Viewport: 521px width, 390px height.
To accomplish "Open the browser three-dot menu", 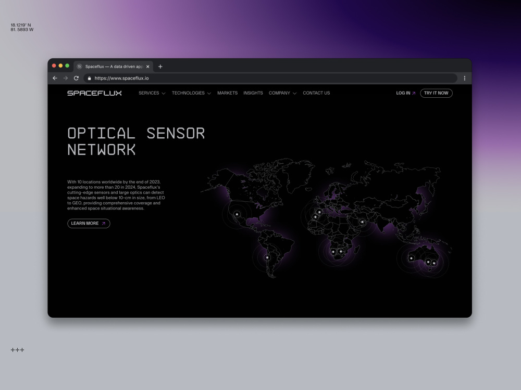I will click(465, 79).
